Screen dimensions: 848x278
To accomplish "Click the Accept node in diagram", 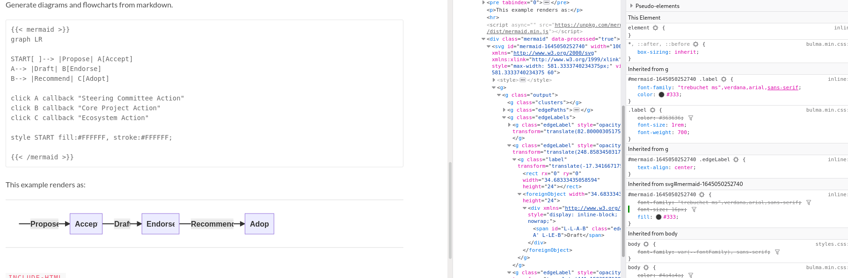I will click(x=86, y=224).
